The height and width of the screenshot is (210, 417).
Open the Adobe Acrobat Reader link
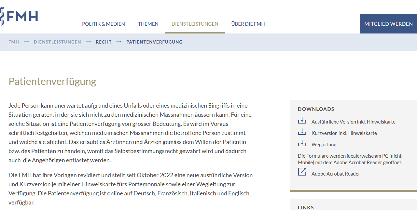(x=336, y=174)
